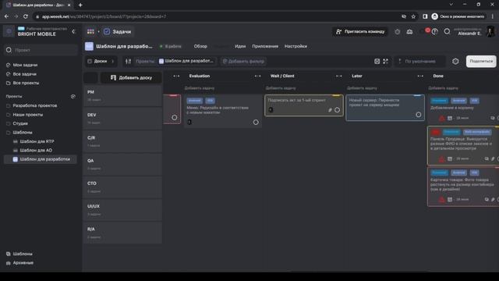Click calendar icon on Добавление в корзину card
Viewport: 499px width, 281px height.
pos(450,118)
